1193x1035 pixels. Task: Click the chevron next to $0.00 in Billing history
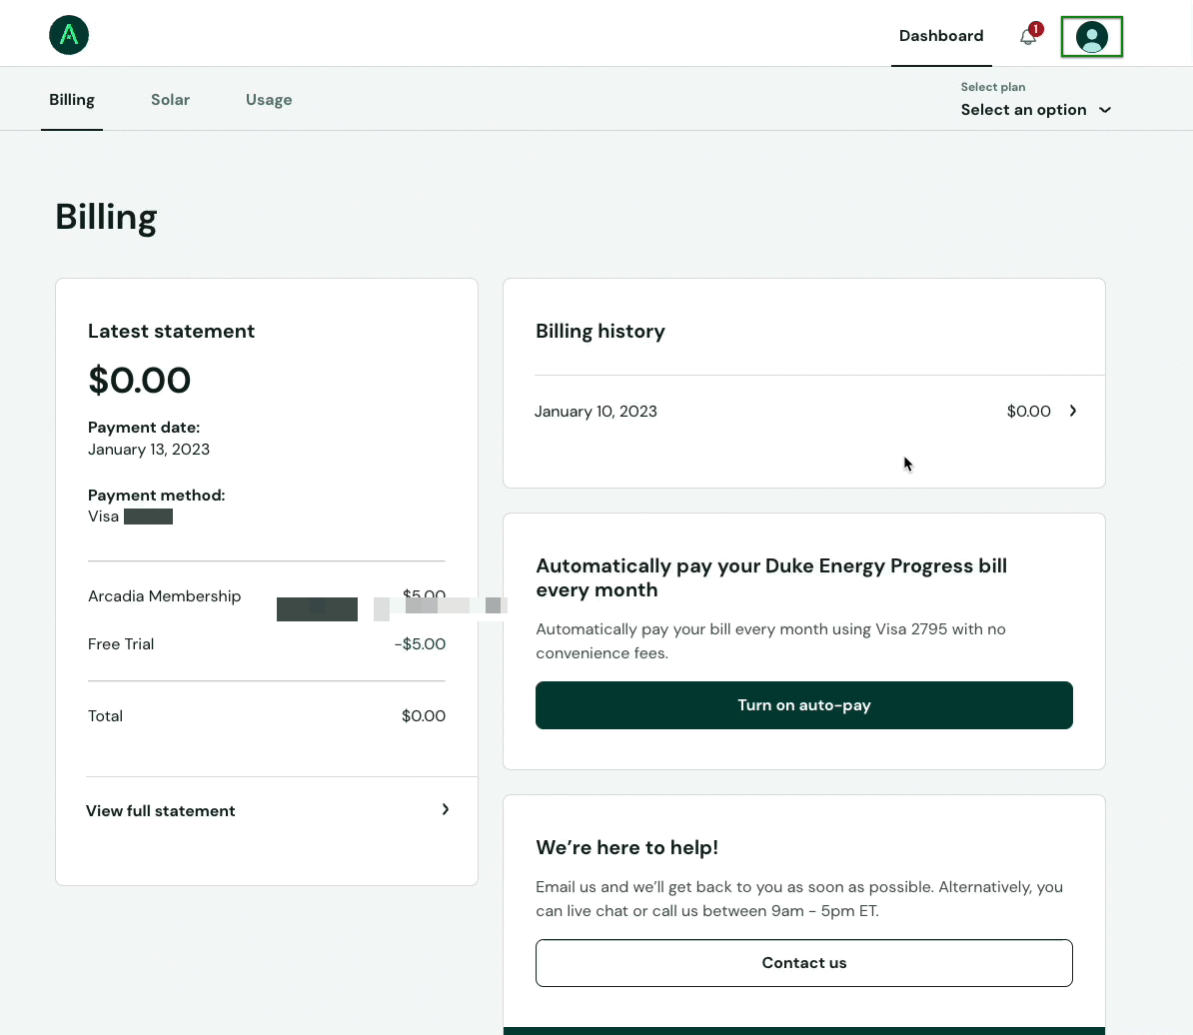1073,411
